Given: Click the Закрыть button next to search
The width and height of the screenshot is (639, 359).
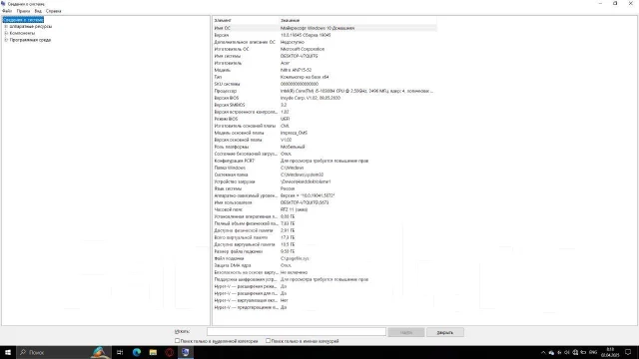Looking at the screenshot, I should (445, 332).
